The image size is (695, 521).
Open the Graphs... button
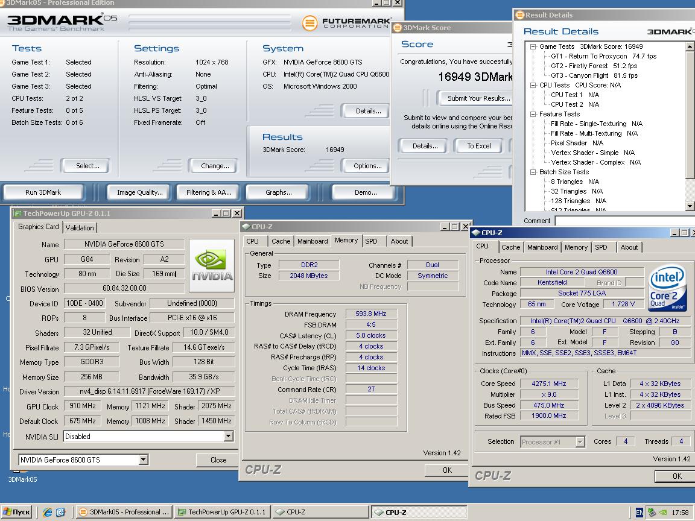(278, 192)
